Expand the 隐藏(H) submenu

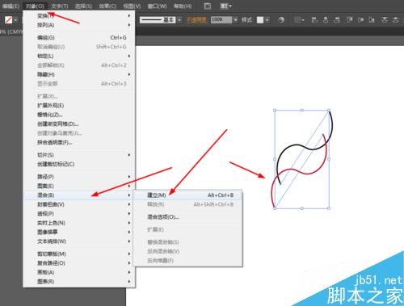(79, 74)
